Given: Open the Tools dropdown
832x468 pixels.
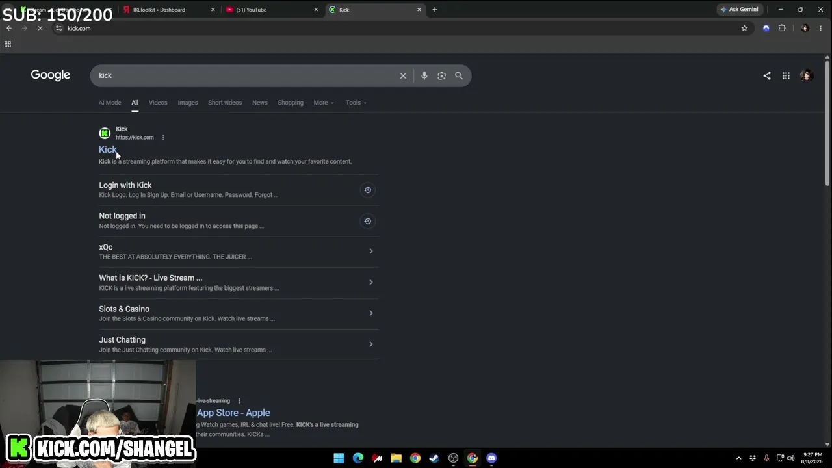Looking at the screenshot, I should point(356,103).
